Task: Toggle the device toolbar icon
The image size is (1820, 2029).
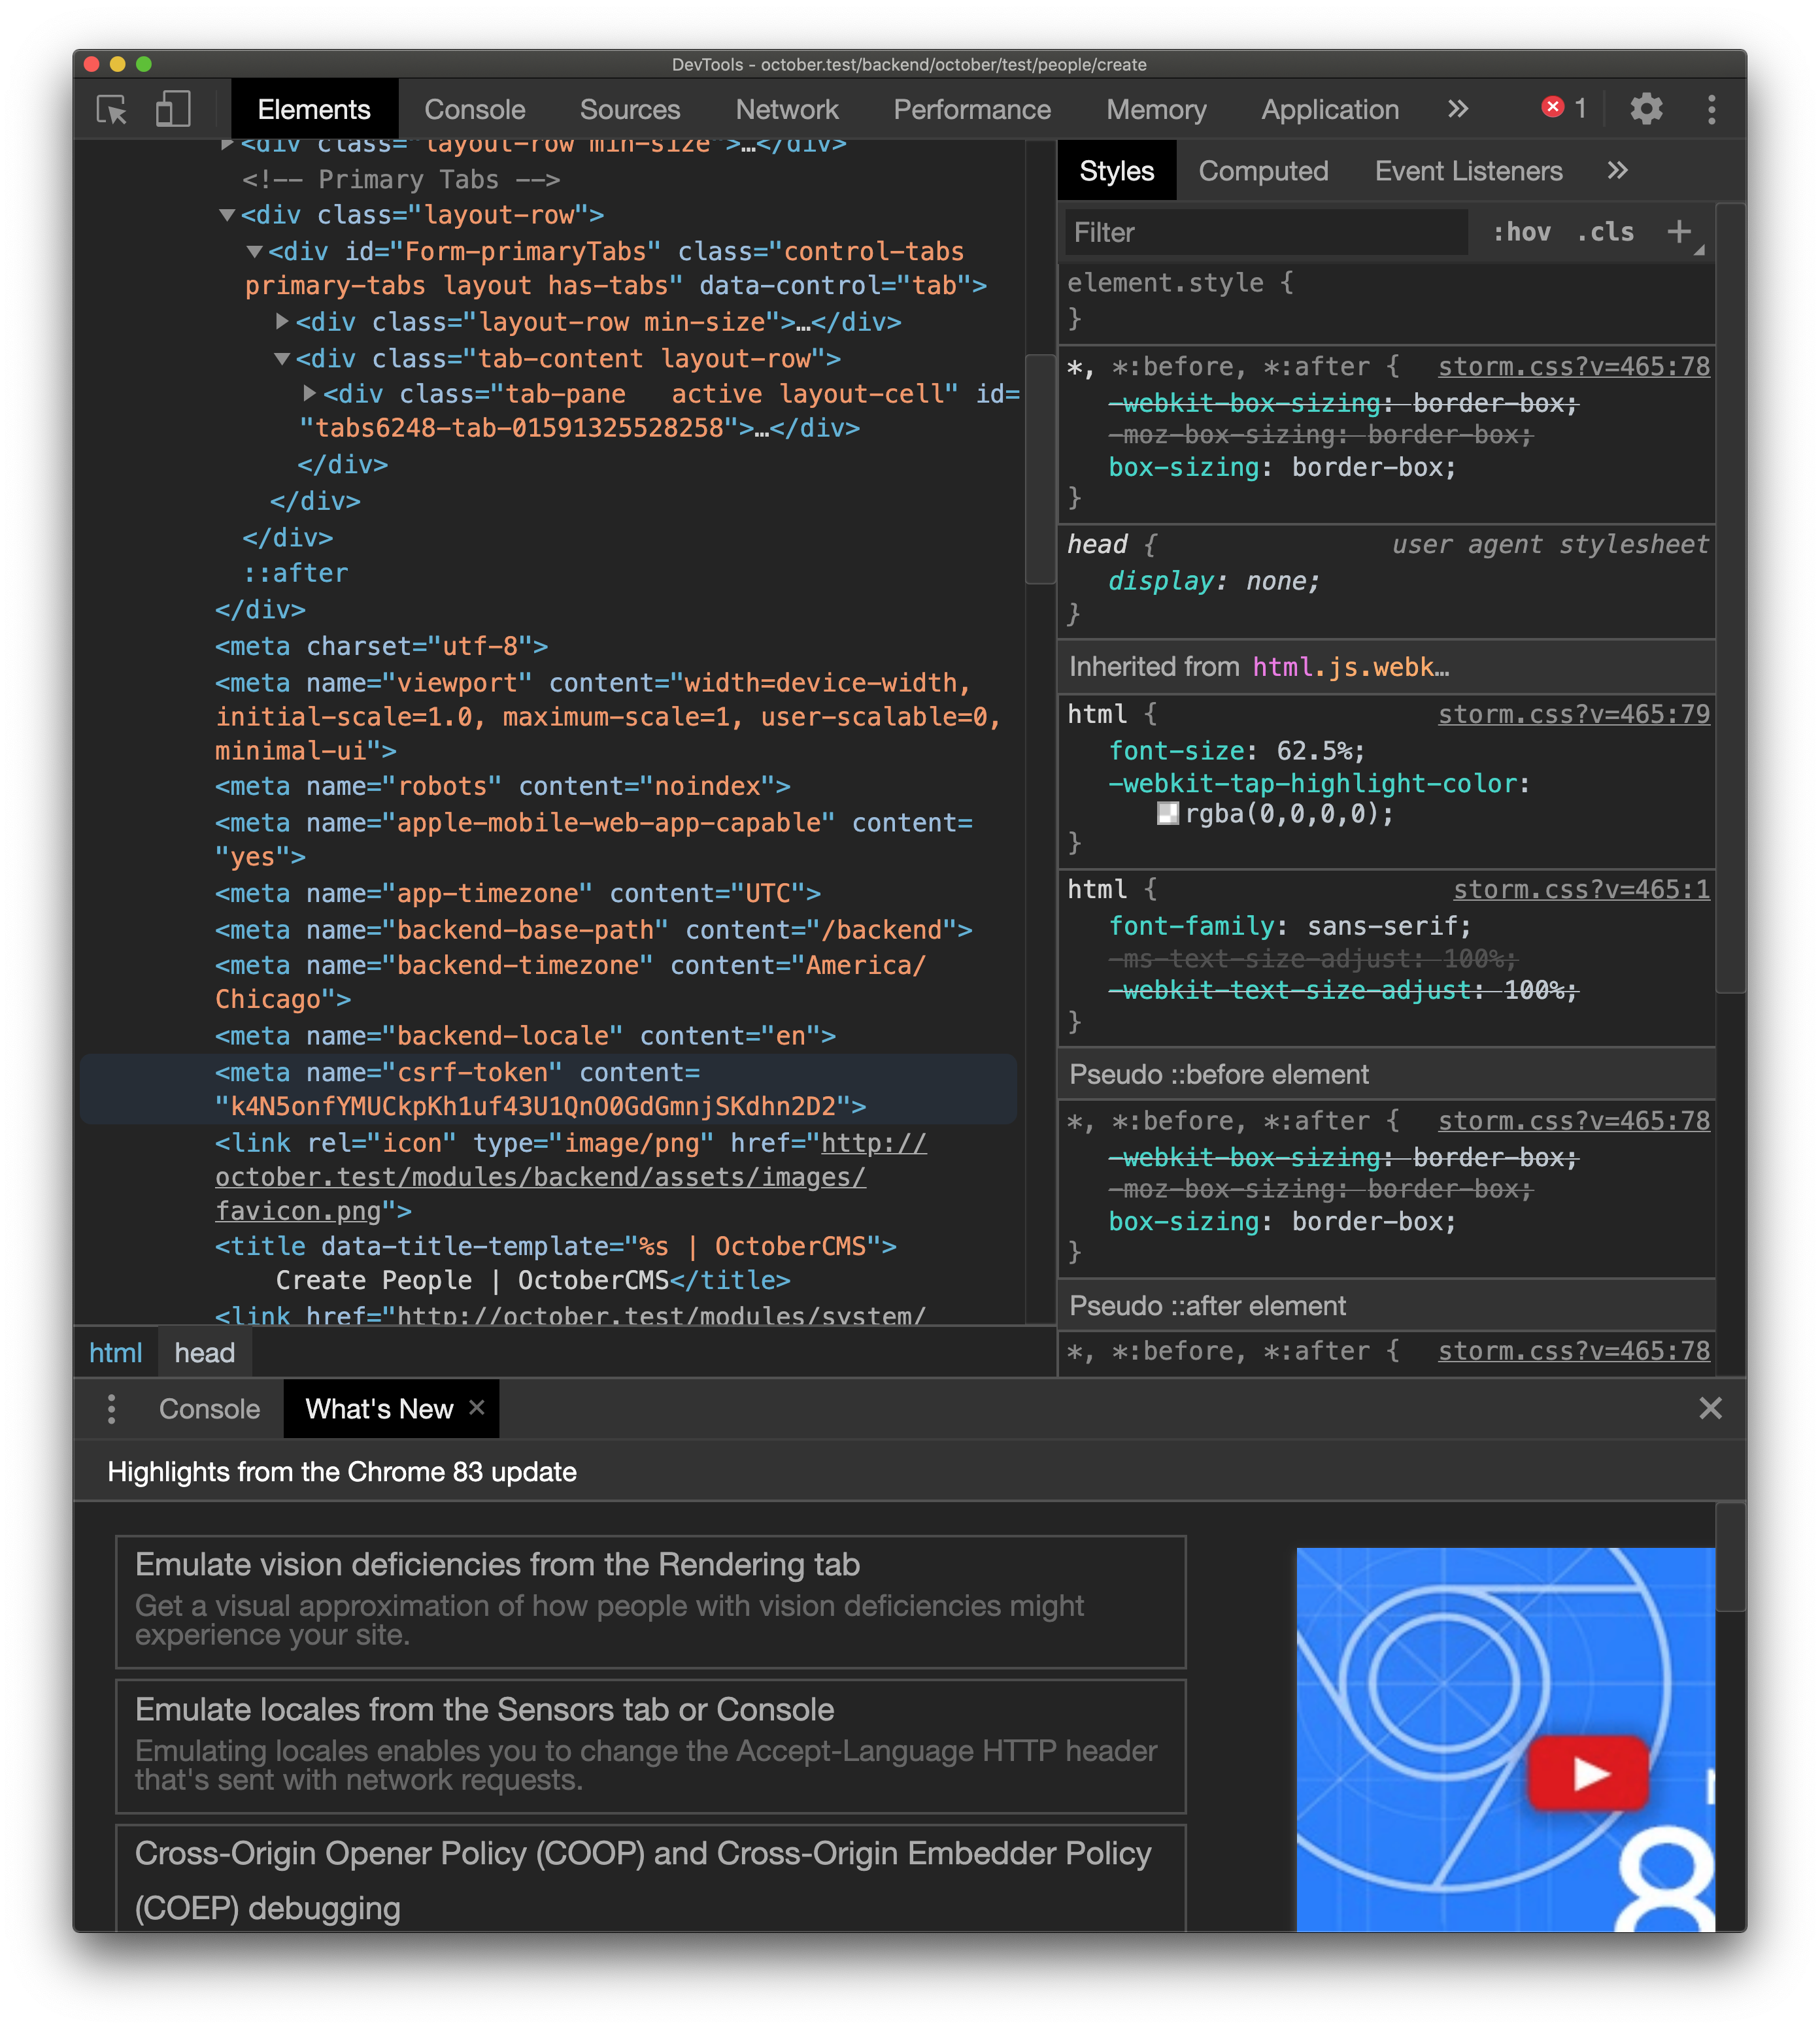Action: click(173, 109)
